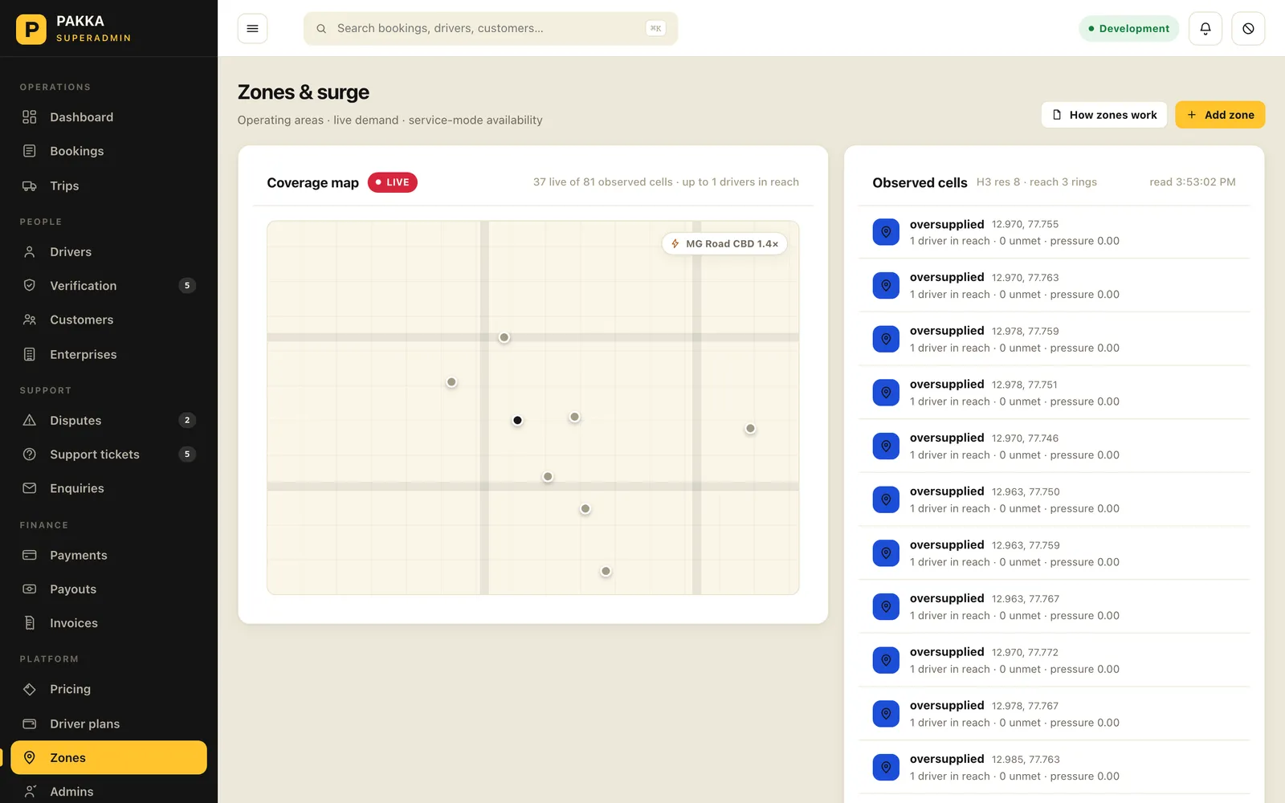Click the Disputes warning triangle icon
1285x803 pixels.
[30, 421]
